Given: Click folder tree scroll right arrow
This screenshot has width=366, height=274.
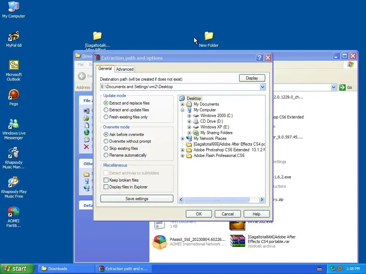Looking at the screenshot, I should click(262, 200).
